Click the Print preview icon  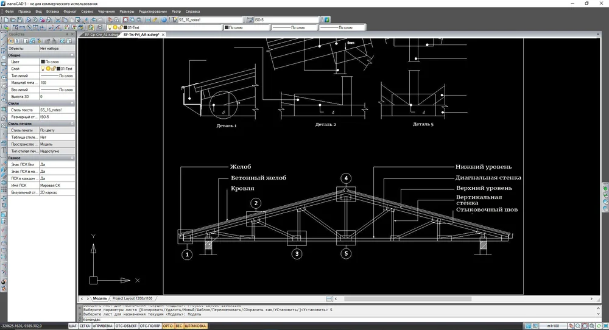35,19
